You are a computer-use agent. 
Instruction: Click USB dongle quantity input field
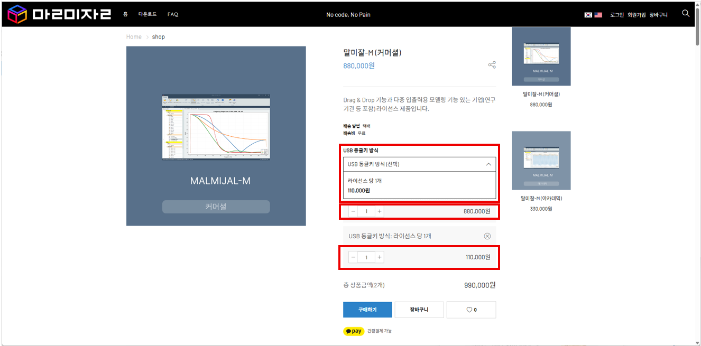coord(366,257)
